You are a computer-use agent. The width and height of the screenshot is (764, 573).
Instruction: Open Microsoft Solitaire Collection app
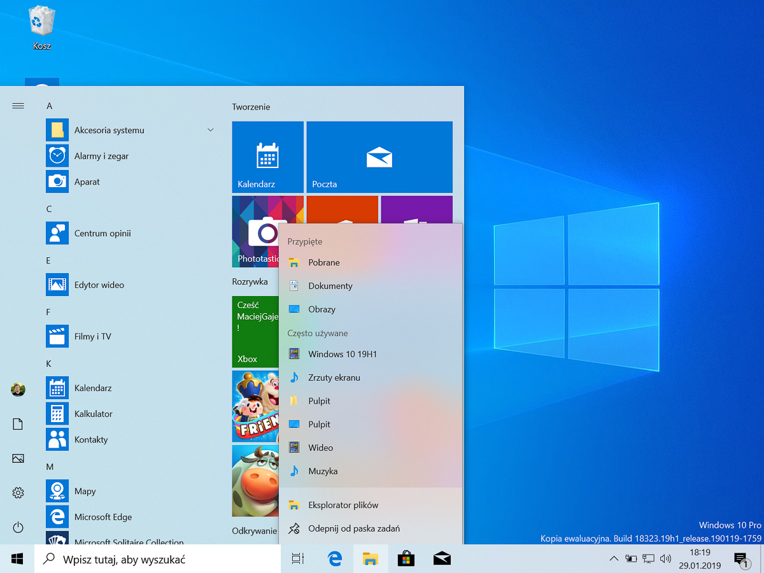pyautogui.click(x=131, y=538)
